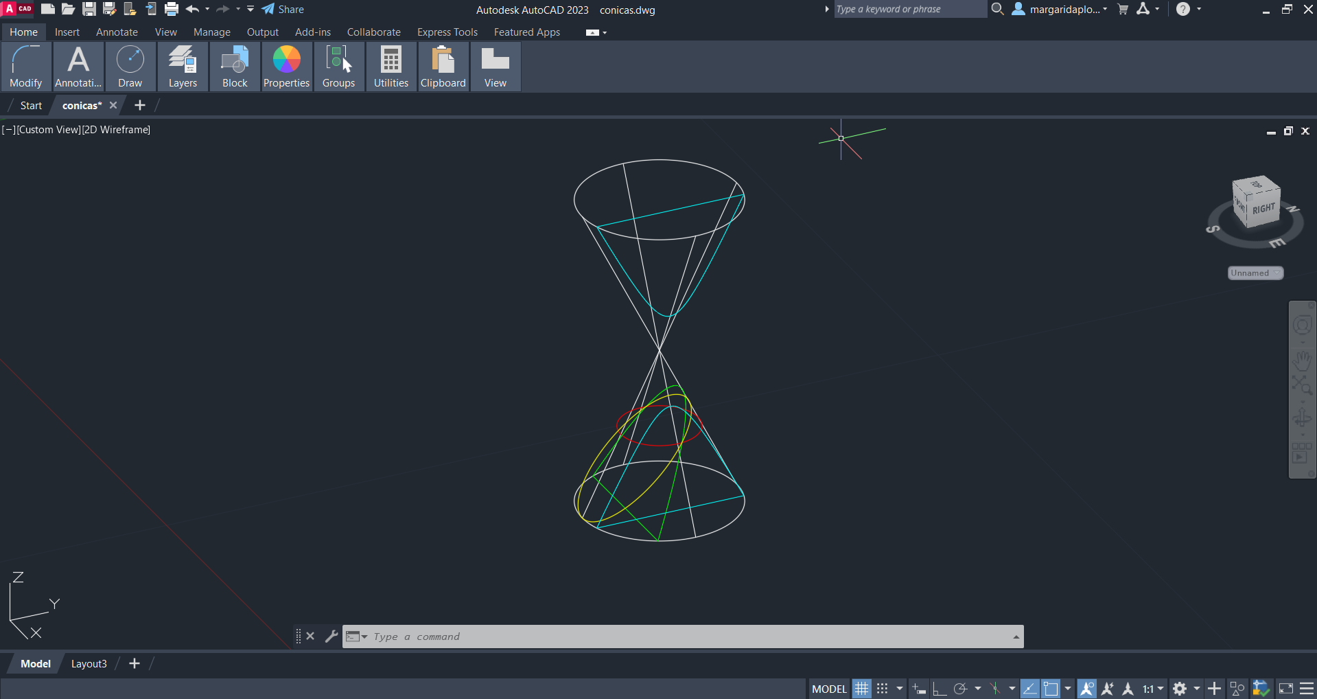Open the annotation scale 1:1 dropdown
The width and height of the screenshot is (1317, 699).
coord(1153,689)
